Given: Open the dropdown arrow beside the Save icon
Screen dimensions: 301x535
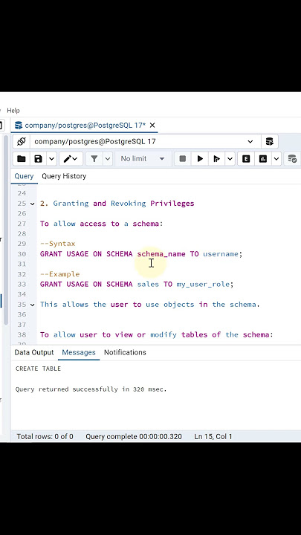Looking at the screenshot, I should point(51,159).
